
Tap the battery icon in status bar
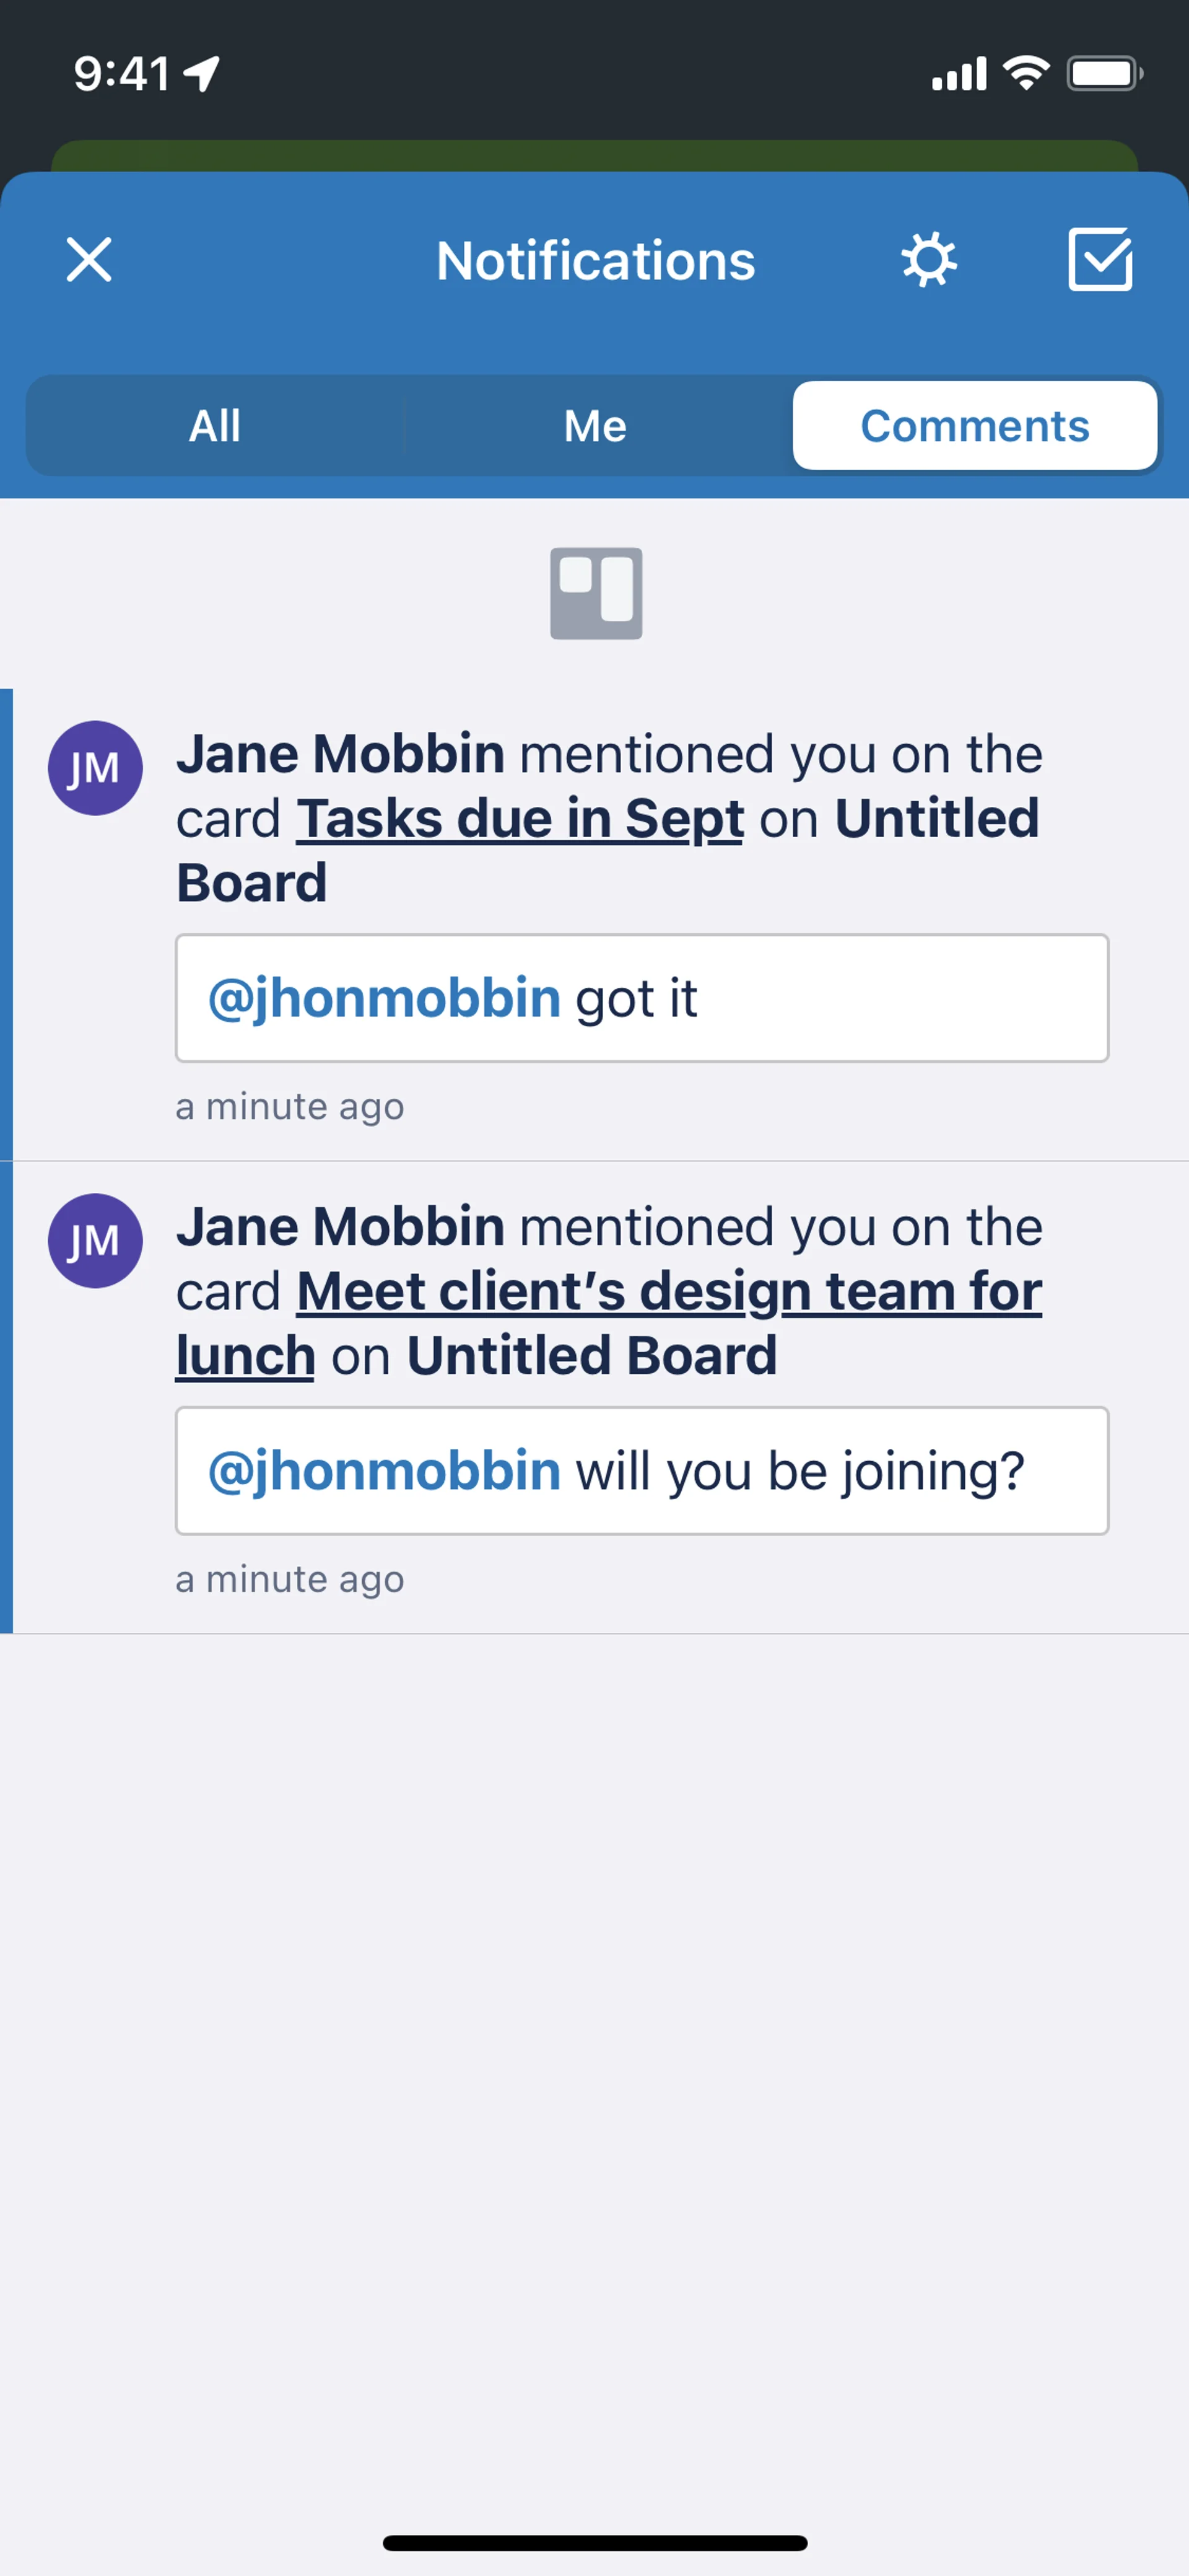[1103, 73]
